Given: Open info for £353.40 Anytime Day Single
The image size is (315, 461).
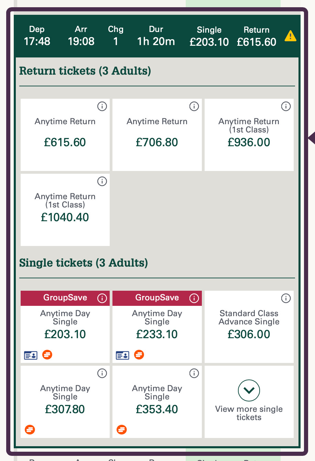Looking at the screenshot, I should (194, 373).
